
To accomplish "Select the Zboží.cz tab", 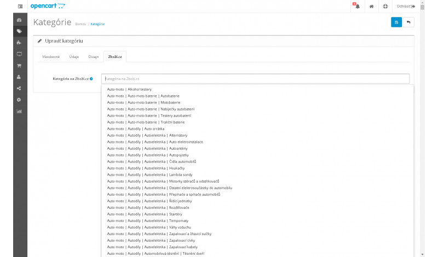I will (x=115, y=57).
